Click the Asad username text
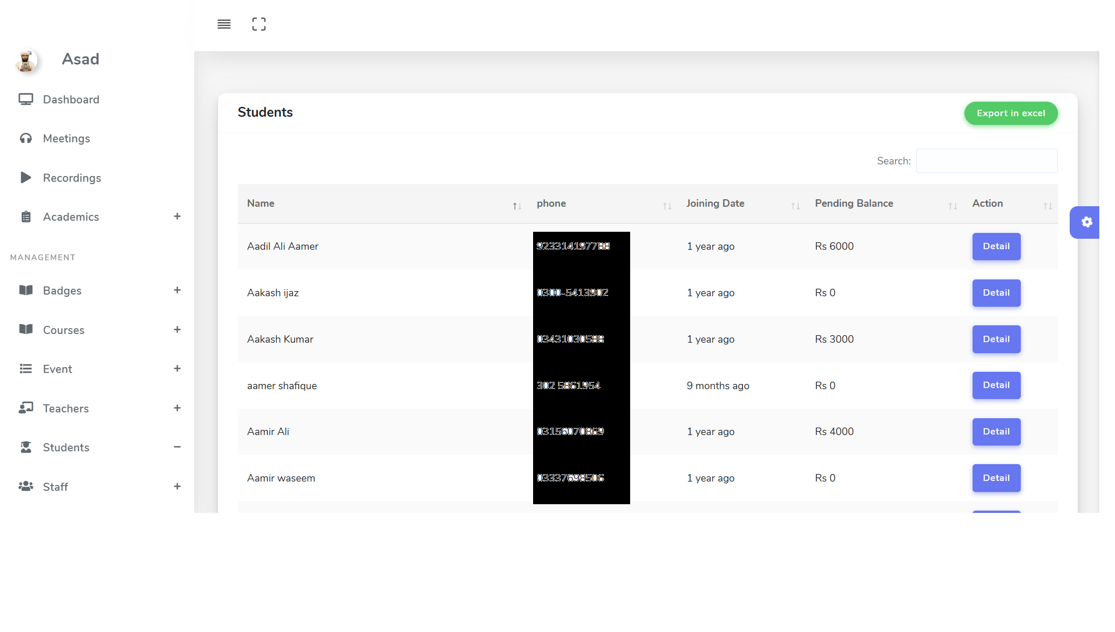This screenshot has height=632, width=1115. (80, 59)
